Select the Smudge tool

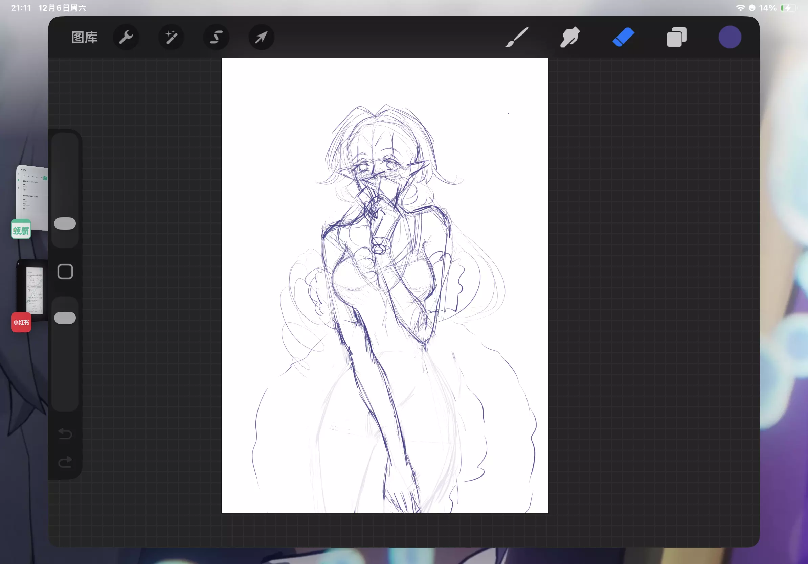click(570, 37)
